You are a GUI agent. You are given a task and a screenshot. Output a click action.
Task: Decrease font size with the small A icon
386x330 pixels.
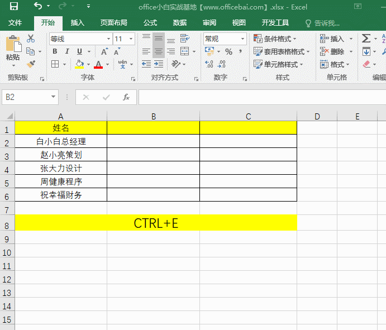117,51
